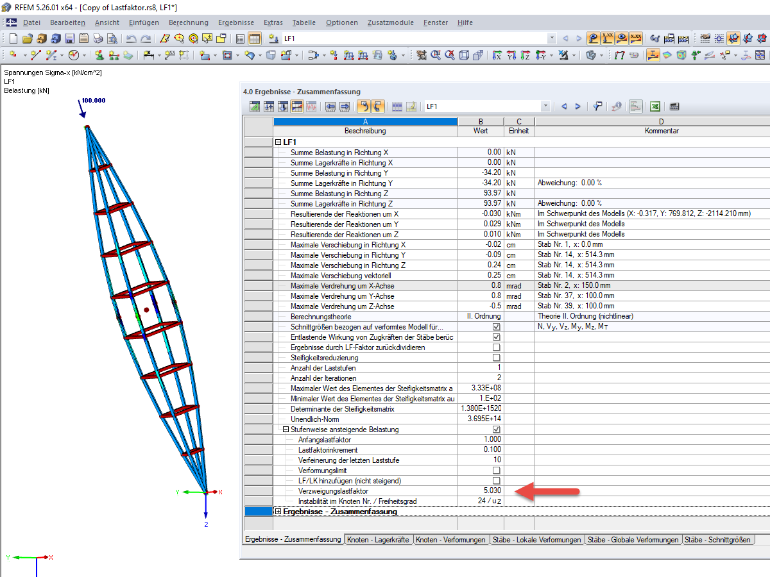Image resolution: width=770 pixels, height=577 pixels.
Task: Export results table to Excel
Action: 655,106
